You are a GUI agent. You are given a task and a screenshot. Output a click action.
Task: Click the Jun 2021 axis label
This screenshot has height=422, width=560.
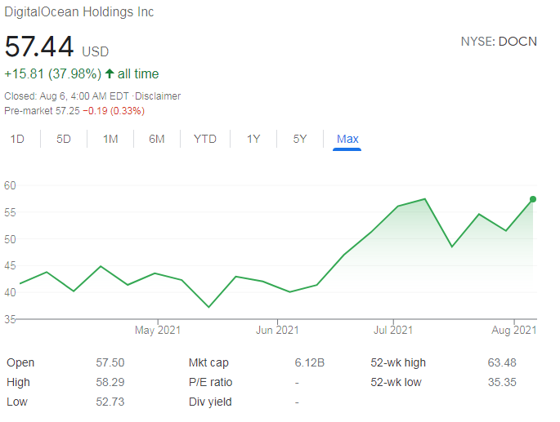277,330
